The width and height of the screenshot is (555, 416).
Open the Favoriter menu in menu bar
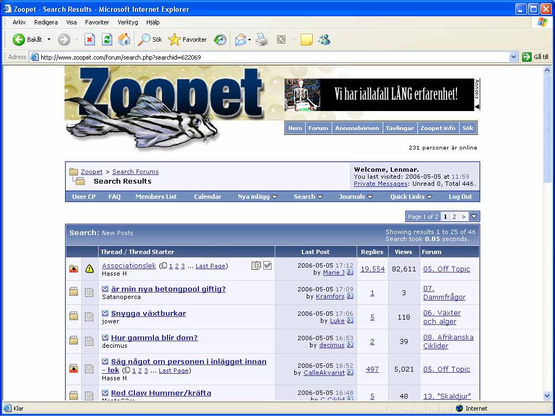97,22
